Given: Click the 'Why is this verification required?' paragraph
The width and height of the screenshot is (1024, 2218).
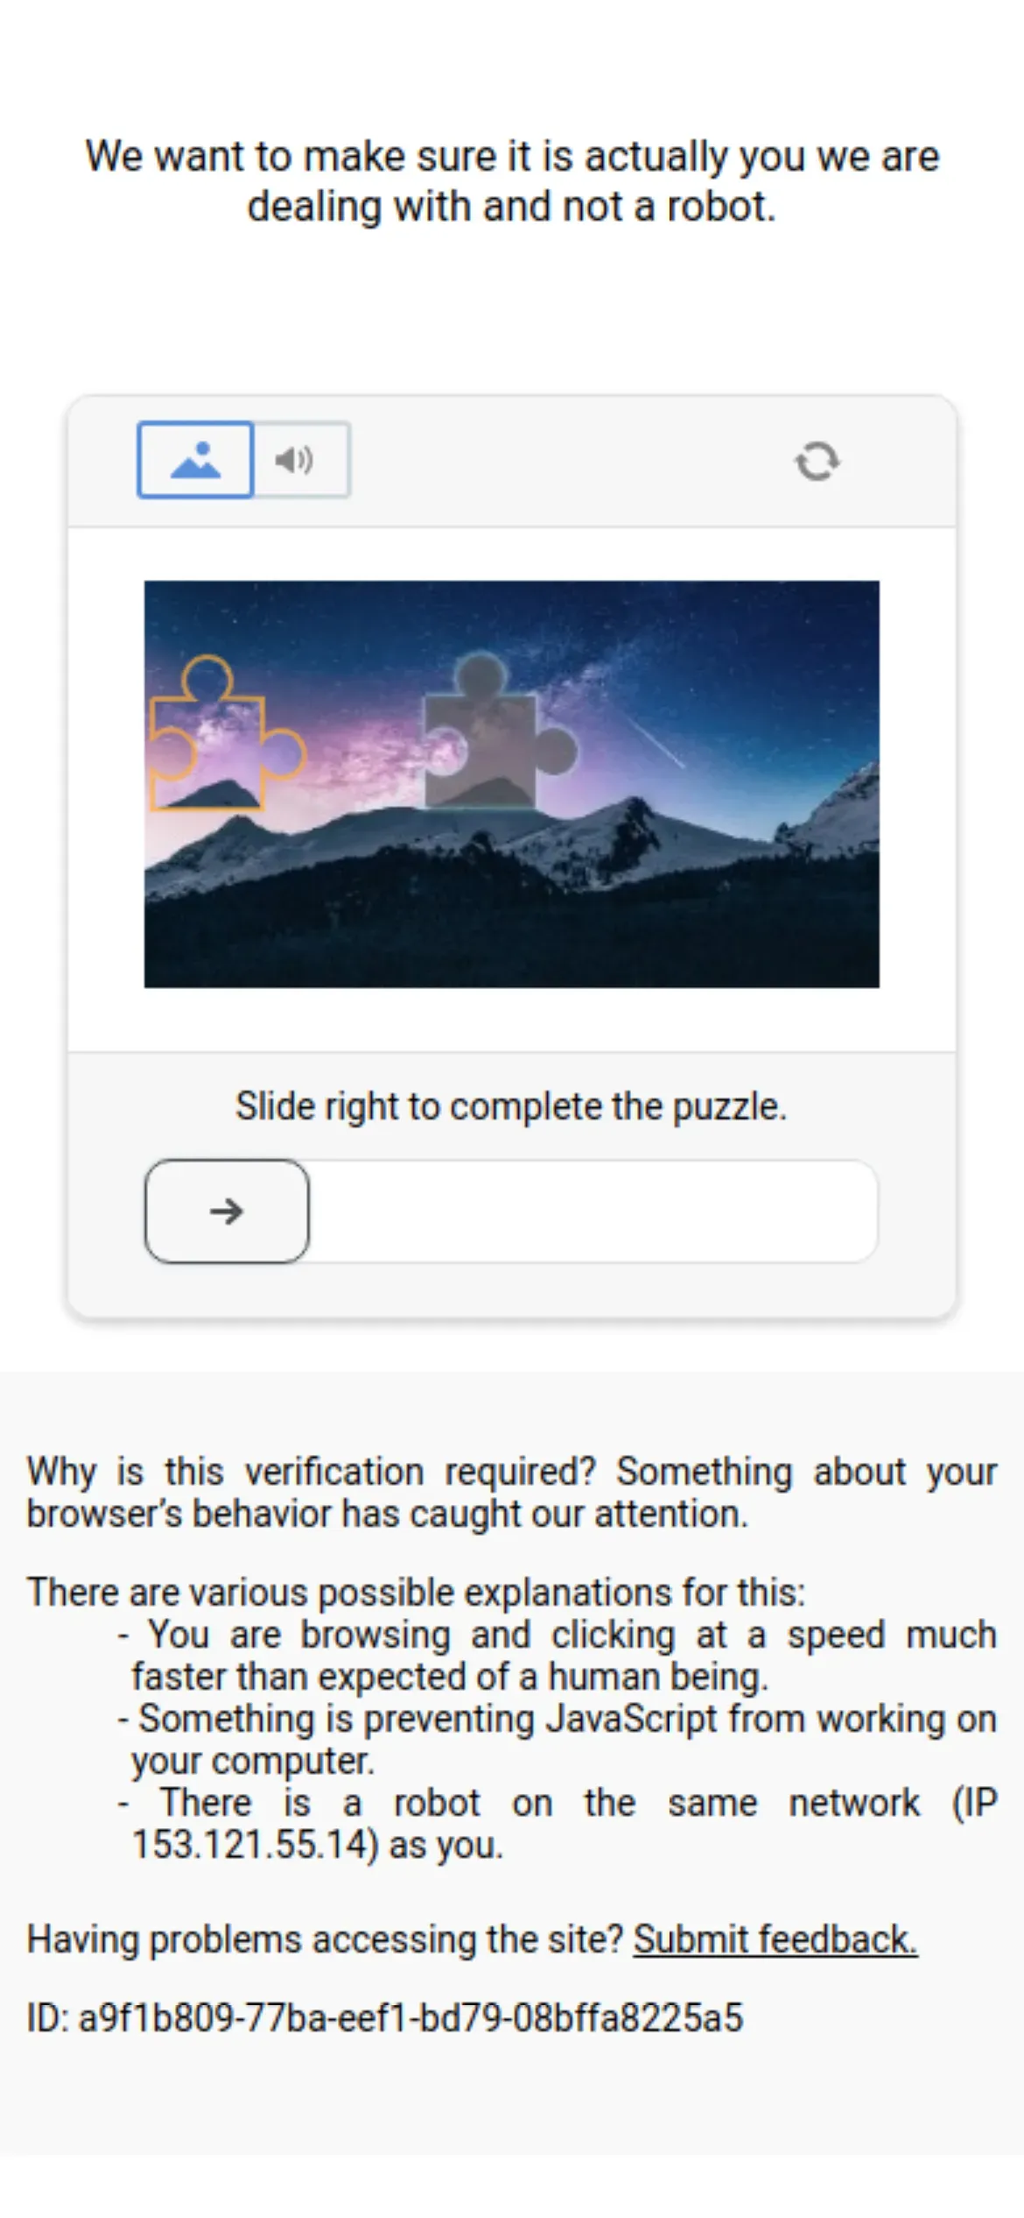Looking at the screenshot, I should (511, 1493).
